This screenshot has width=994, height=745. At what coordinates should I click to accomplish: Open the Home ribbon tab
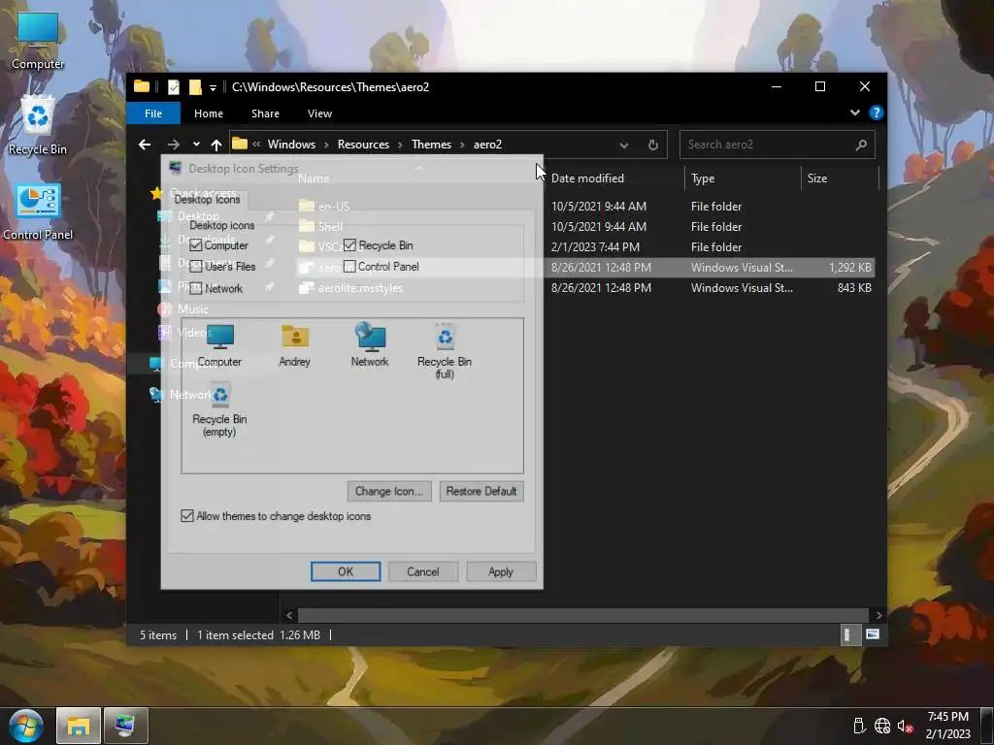coord(209,113)
